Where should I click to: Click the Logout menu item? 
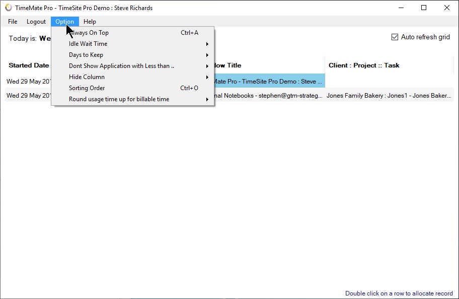tap(36, 22)
